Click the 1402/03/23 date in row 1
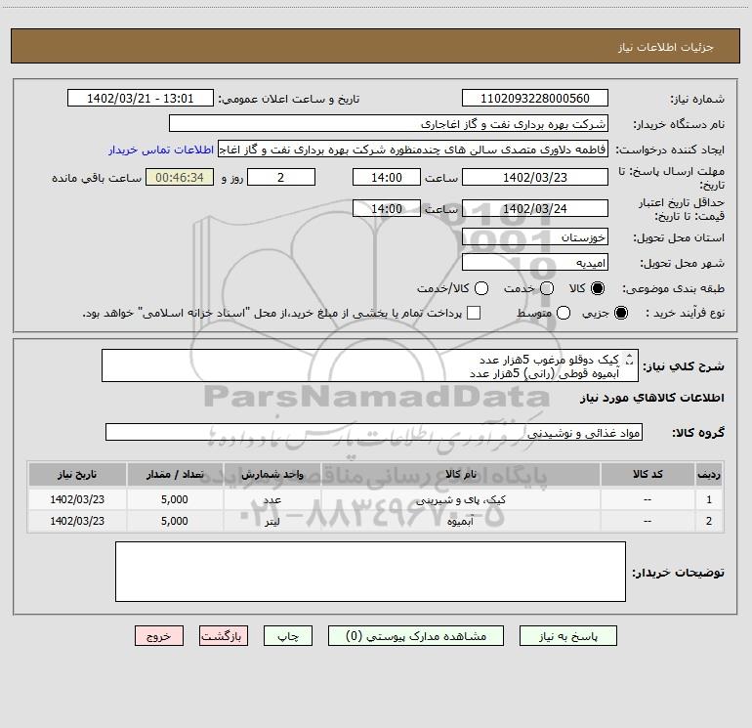 click(77, 499)
